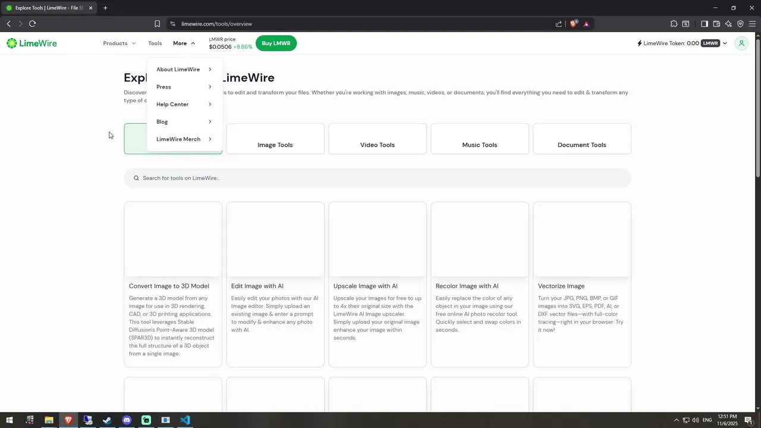
Task: Click the Search for tools on LimeWire field
Action: tap(378, 178)
